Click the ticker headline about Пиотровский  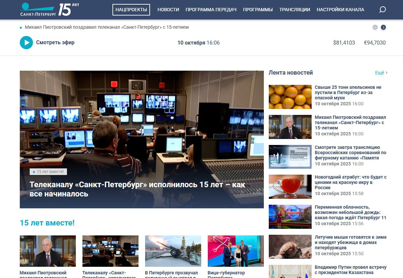click(x=107, y=27)
